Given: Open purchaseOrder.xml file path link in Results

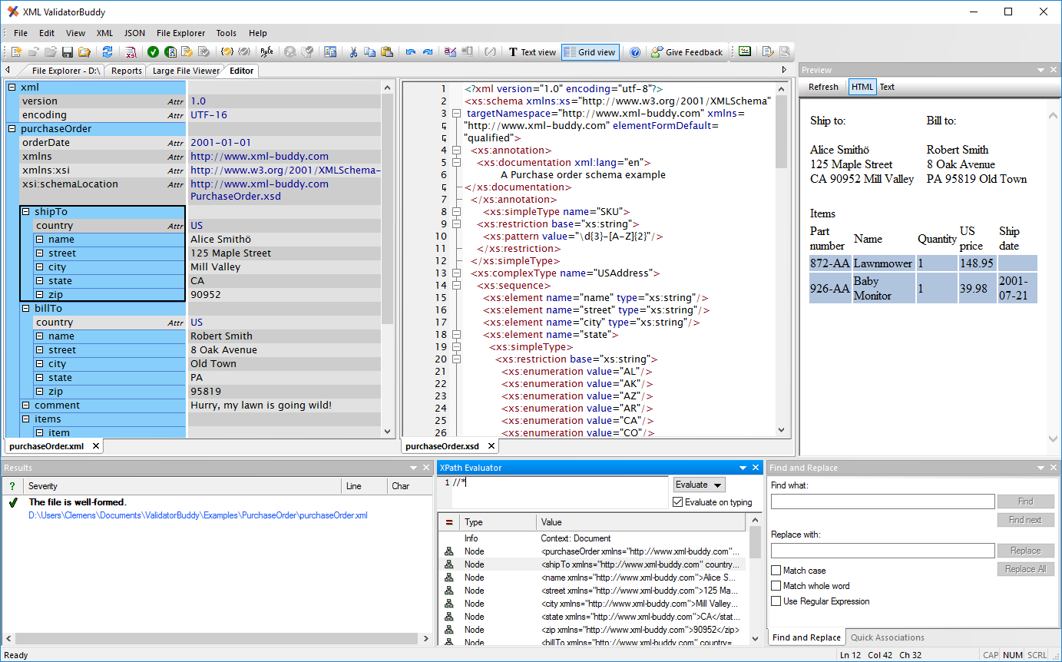Looking at the screenshot, I should pos(198,515).
